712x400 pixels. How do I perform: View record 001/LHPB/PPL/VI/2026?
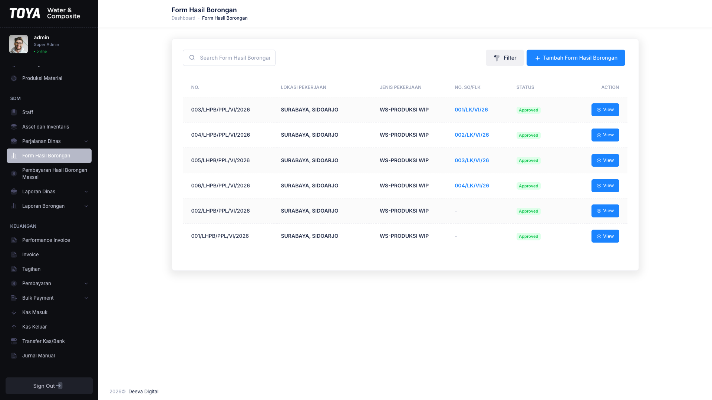tap(605, 236)
